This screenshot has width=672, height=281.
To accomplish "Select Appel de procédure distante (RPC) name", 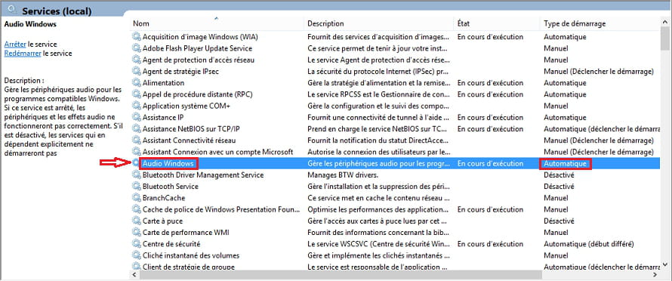I will pyautogui.click(x=198, y=94).
